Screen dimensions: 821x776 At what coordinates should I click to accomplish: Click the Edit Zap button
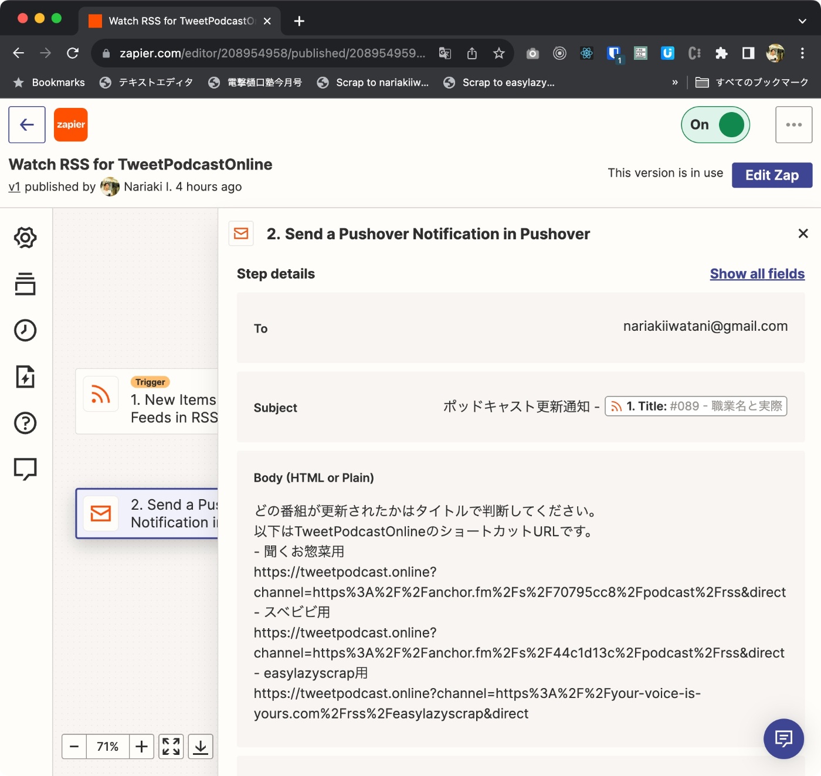(x=772, y=175)
